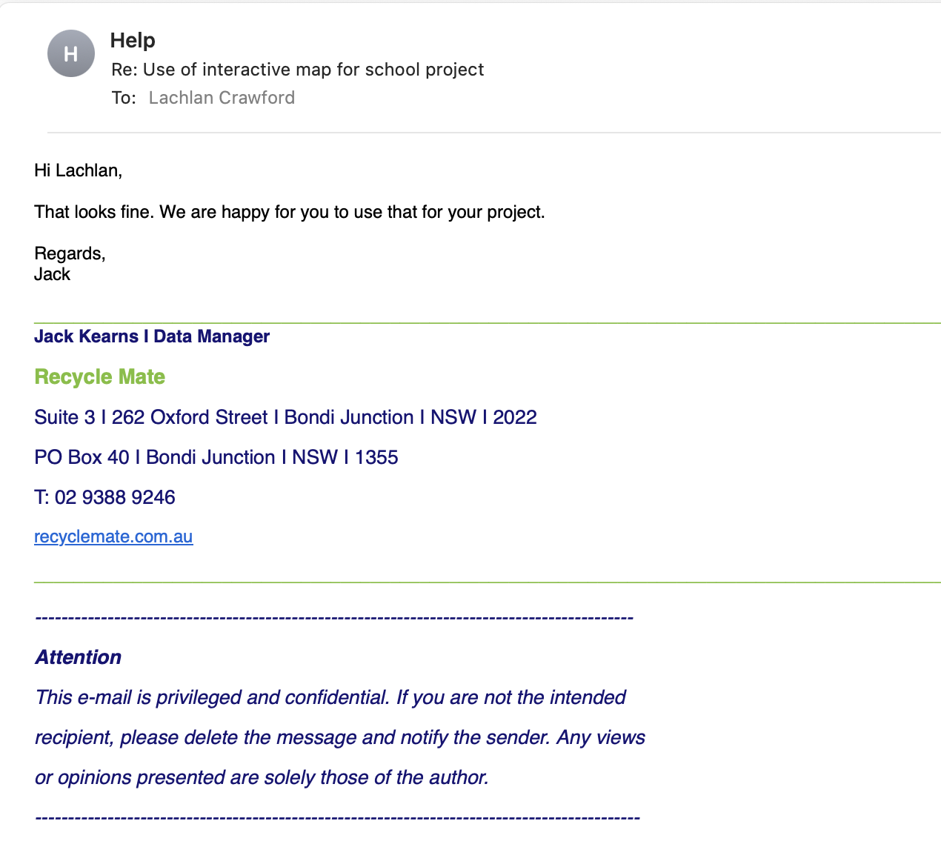Image resolution: width=941 pixels, height=867 pixels.
Task: Click the "That looks fine" body sentence
Action: pyautogui.click(x=289, y=212)
